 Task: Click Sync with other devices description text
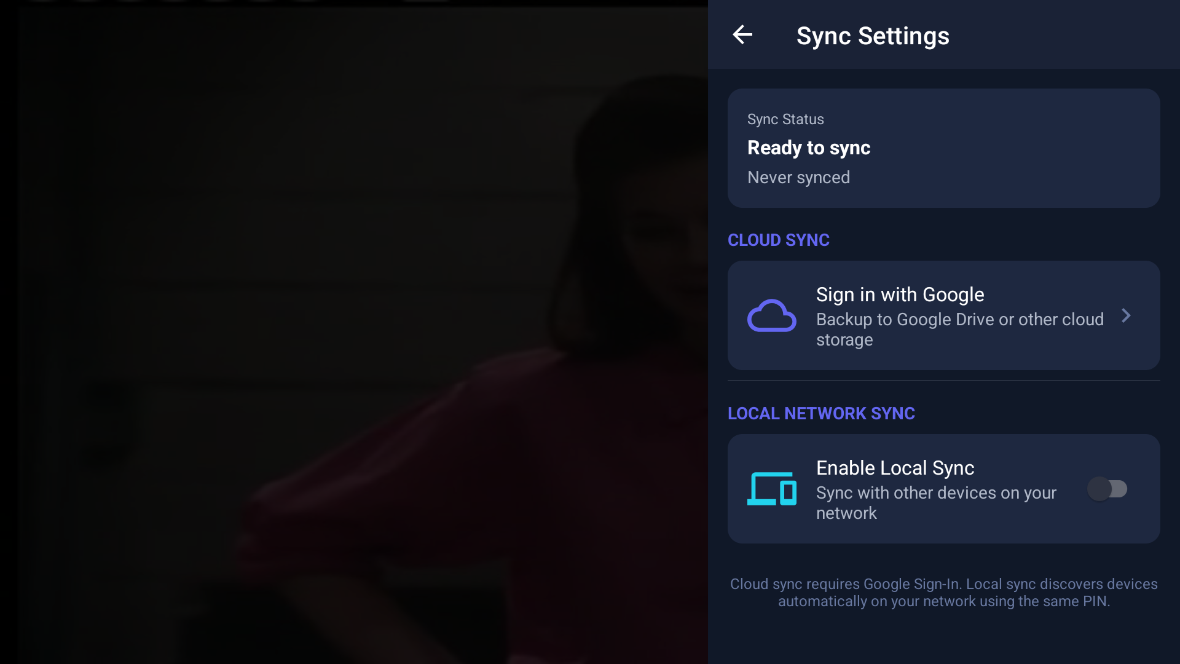pos(936,503)
